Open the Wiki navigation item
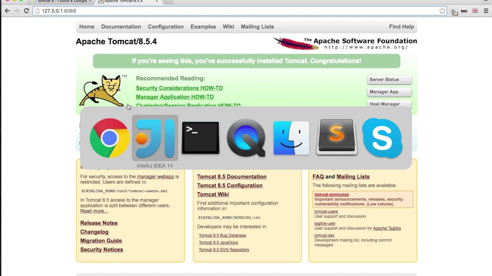Image resolution: width=492 pixels, height=276 pixels. (228, 27)
